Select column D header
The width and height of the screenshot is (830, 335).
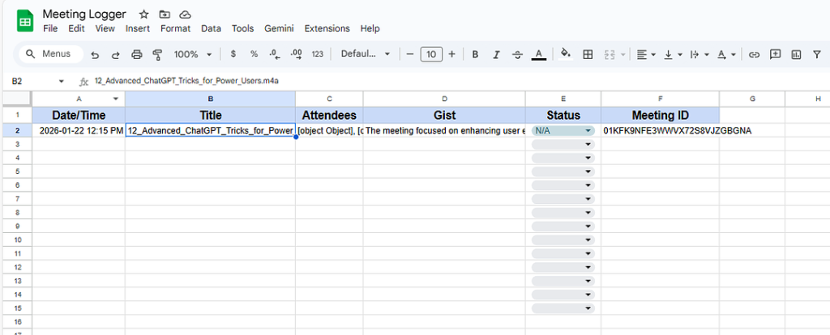click(444, 99)
